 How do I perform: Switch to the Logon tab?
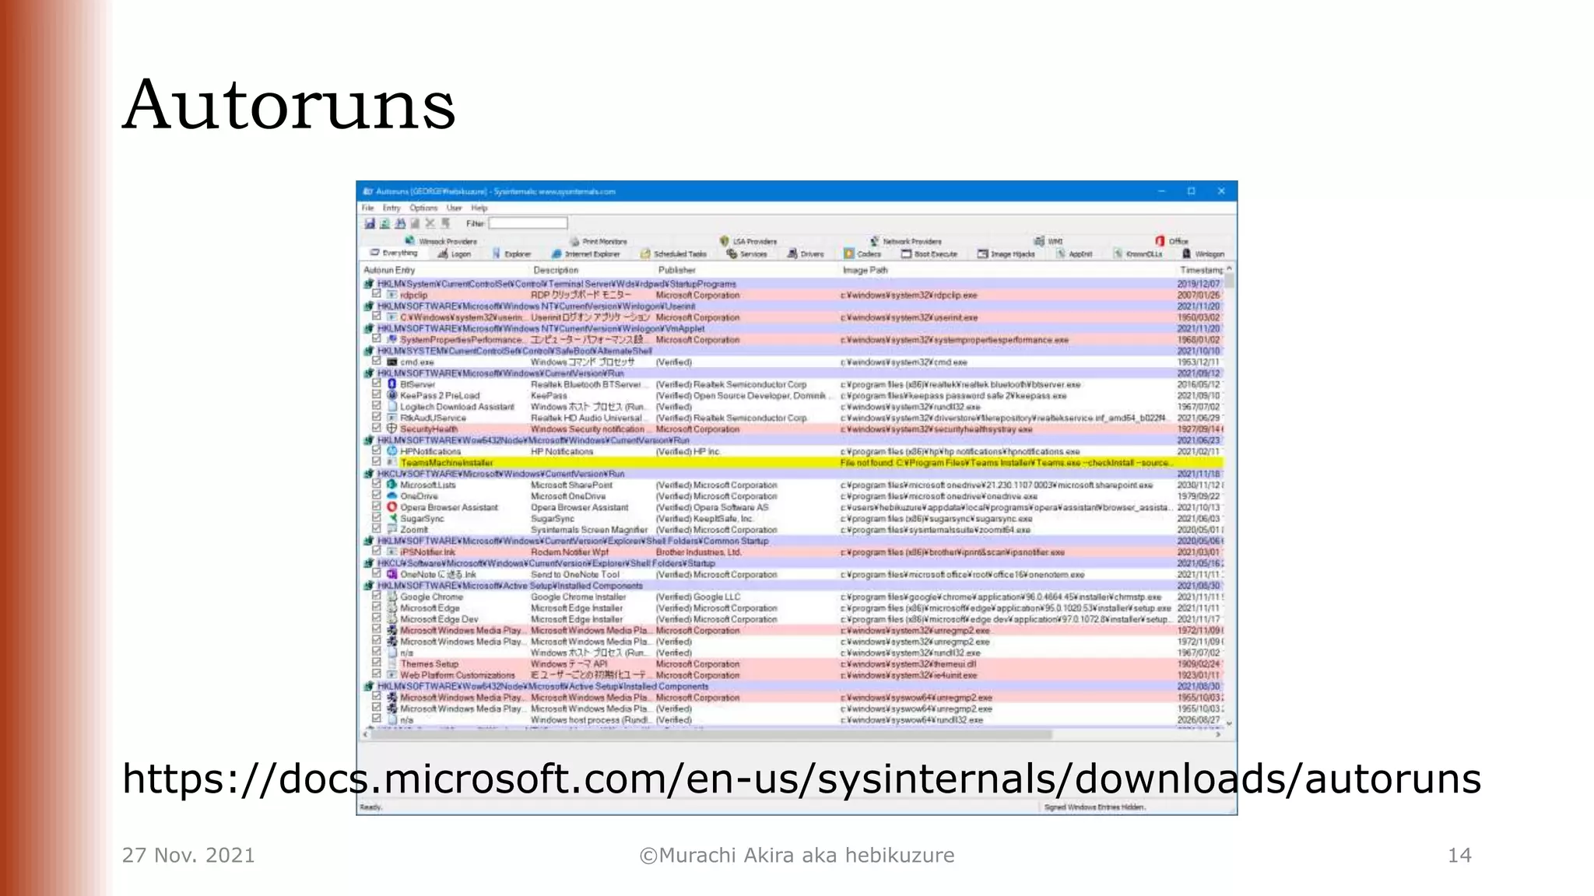pos(455,254)
